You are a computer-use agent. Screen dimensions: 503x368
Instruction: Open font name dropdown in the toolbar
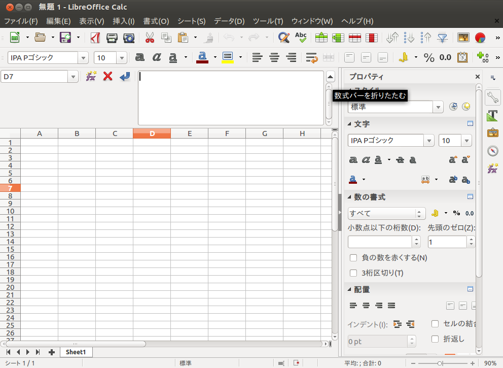pyautogui.click(x=83, y=58)
